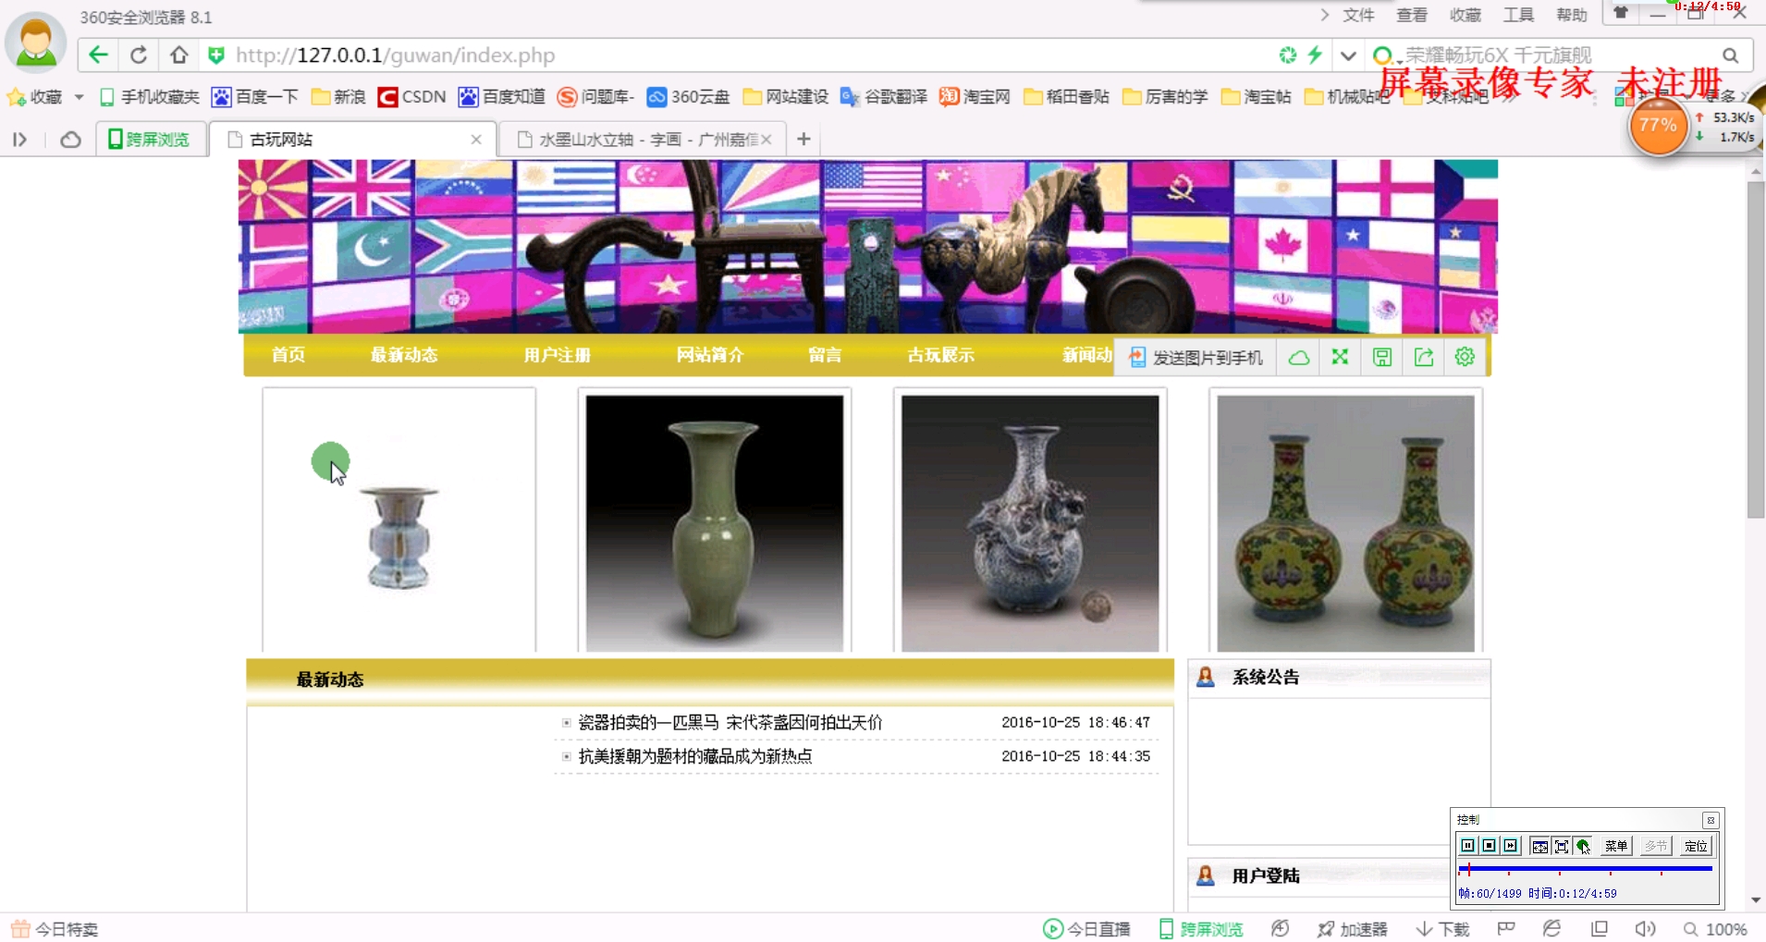The width and height of the screenshot is (1766, 942).
Task: Open the 淘宝网 bookmark
Action: [x=975, y=97]
